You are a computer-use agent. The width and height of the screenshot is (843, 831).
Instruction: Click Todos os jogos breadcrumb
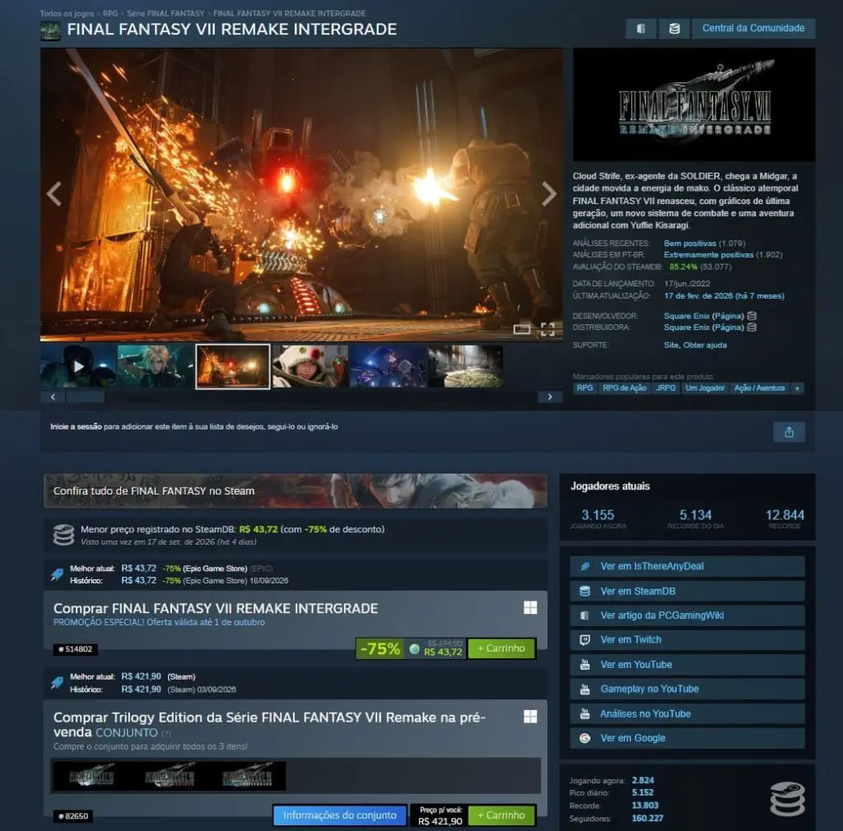67,13
